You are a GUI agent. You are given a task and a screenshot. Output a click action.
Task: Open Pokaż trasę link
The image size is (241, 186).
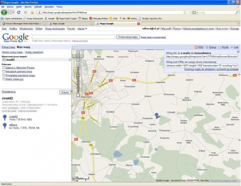[x=8, y=47]
